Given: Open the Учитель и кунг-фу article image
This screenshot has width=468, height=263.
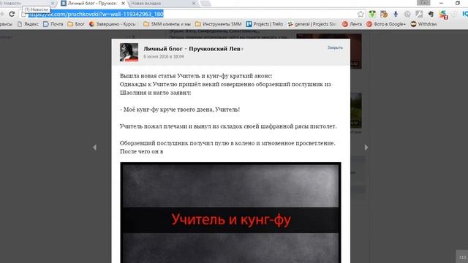Looking at the screenshot, I should tap(230, 213).
